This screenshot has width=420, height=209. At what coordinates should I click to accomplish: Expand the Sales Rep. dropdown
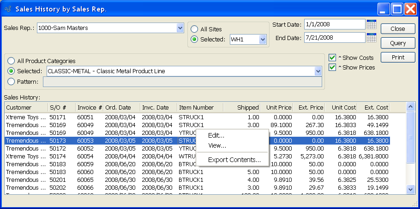coord(180,28)
